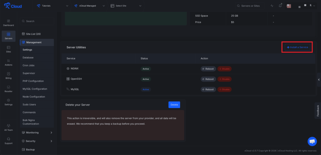Click the activity pulse icon

point(272,6)
